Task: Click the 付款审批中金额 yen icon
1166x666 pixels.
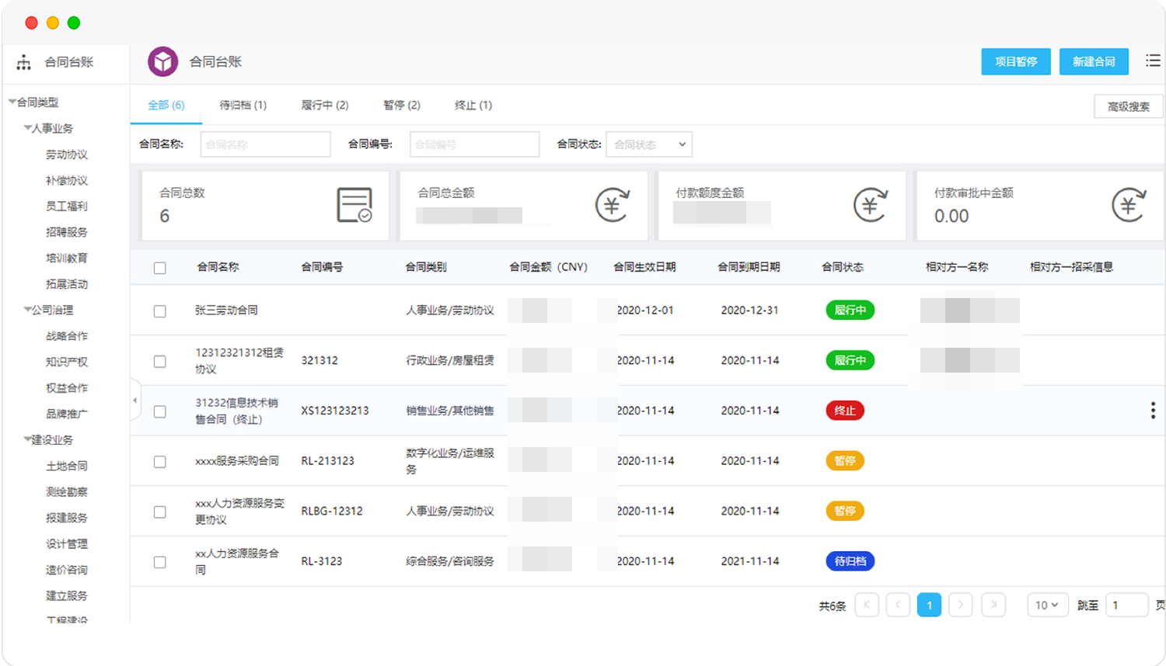Action: click(1128, 205)
